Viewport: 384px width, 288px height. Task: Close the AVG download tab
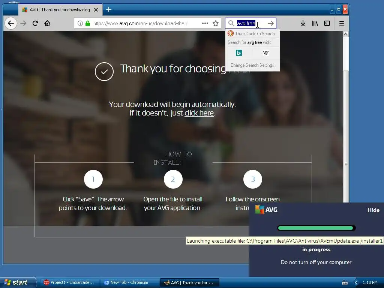[x=96, y=10]
